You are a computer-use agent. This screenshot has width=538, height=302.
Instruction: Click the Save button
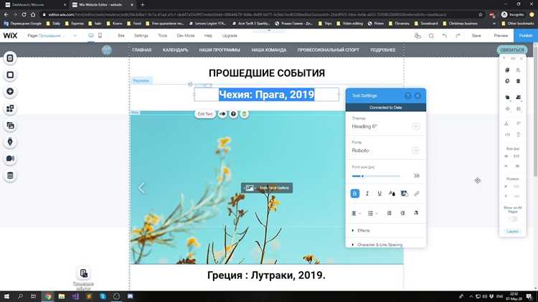[476, 36]
